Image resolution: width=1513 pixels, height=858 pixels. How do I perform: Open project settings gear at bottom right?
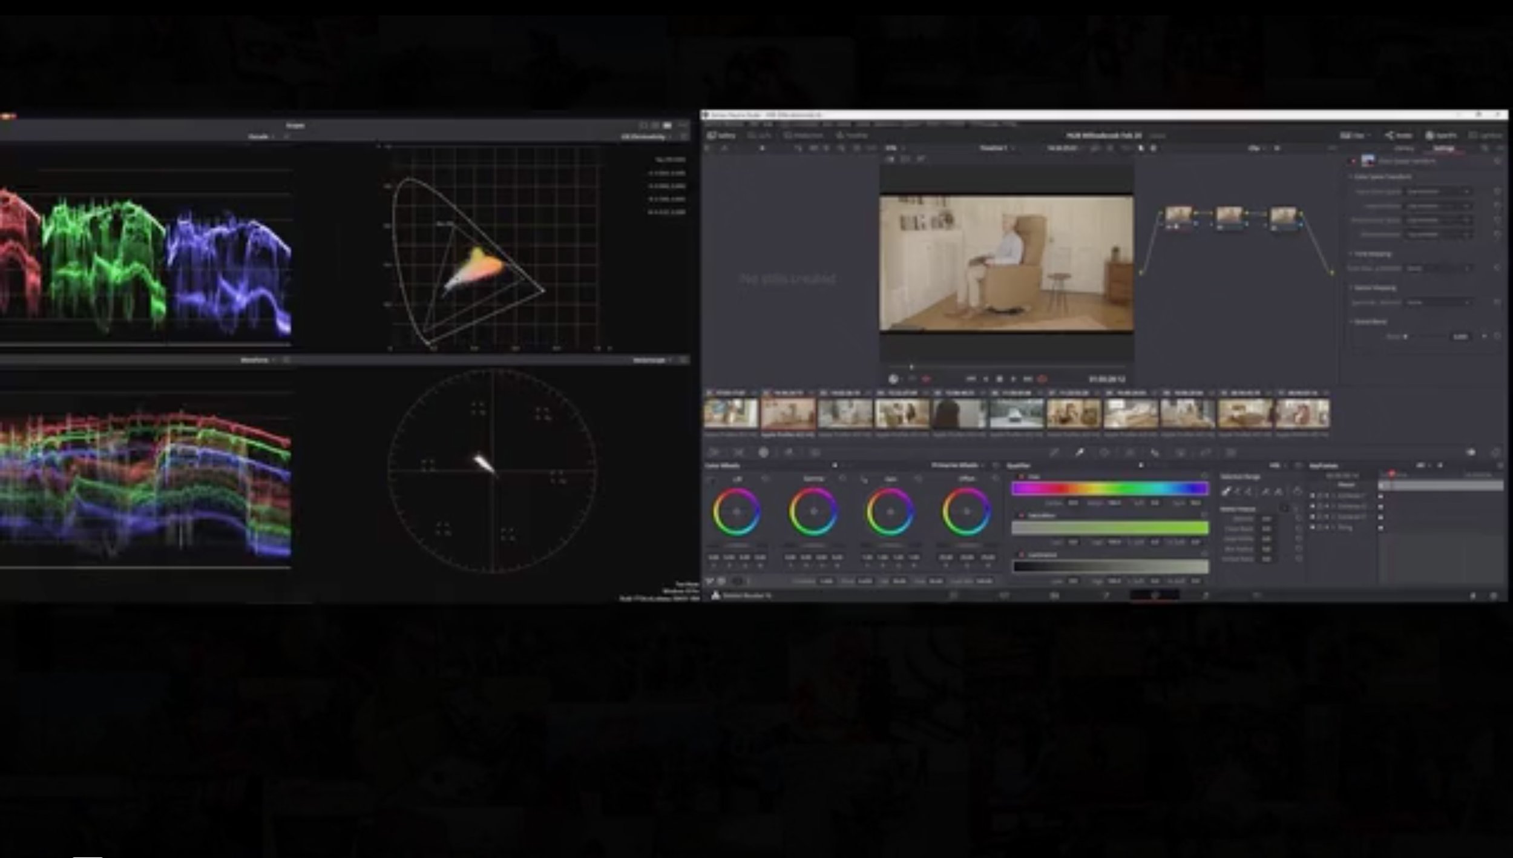(x=1494, y=596)
